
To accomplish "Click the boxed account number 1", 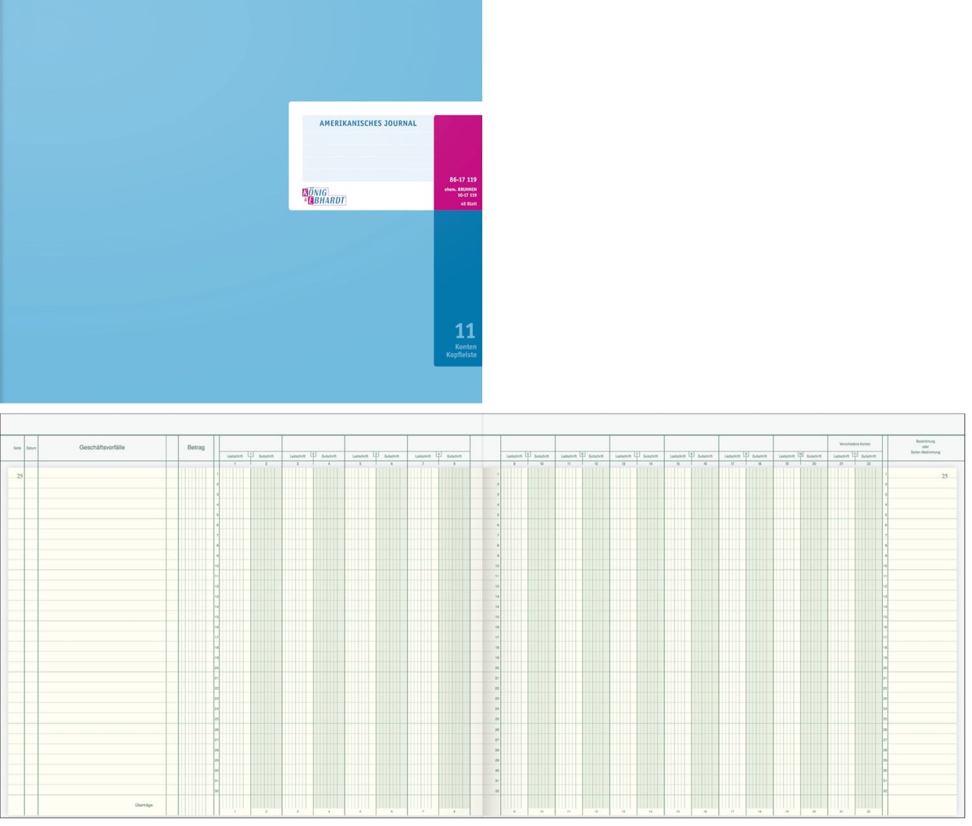I will click(x=251, y=454).
